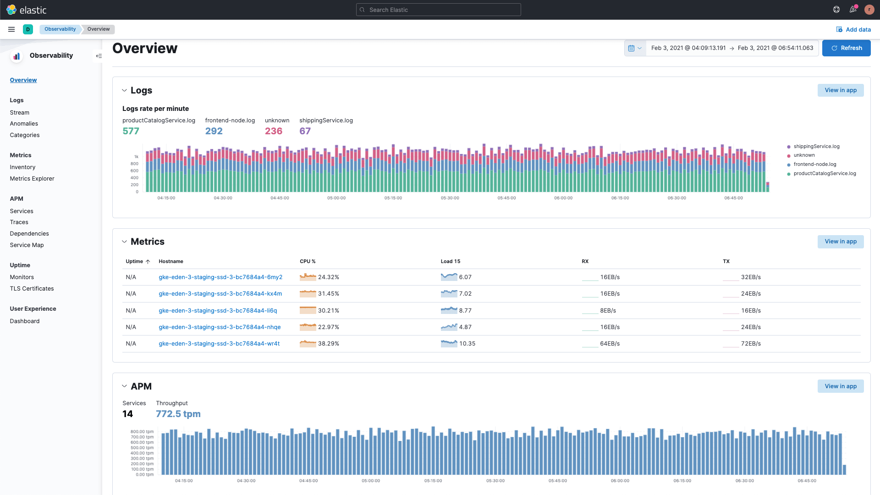Focus the Search Elastic field
880x495 pixels.
coord(438,10)
